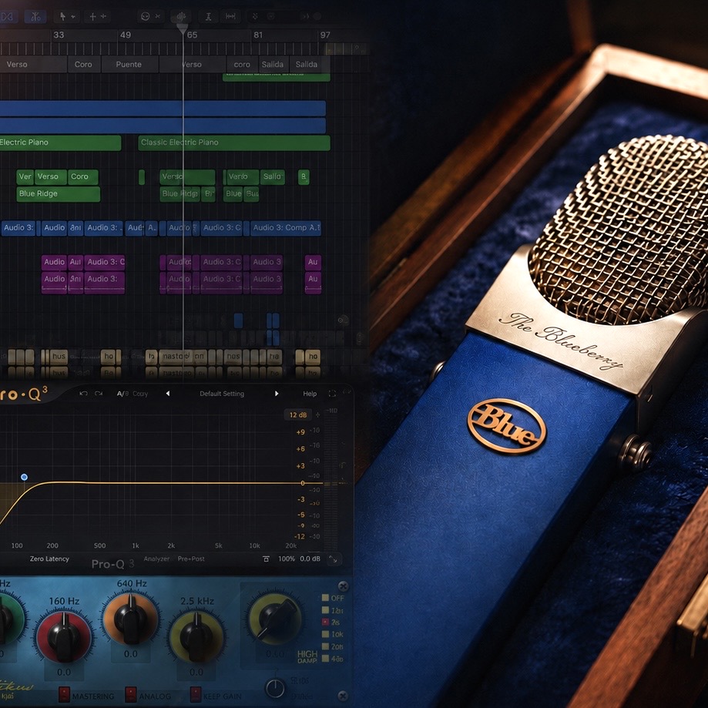Click the scissors-style blue toolbar button
Screen dimensions: 708x708
point(35,17)
